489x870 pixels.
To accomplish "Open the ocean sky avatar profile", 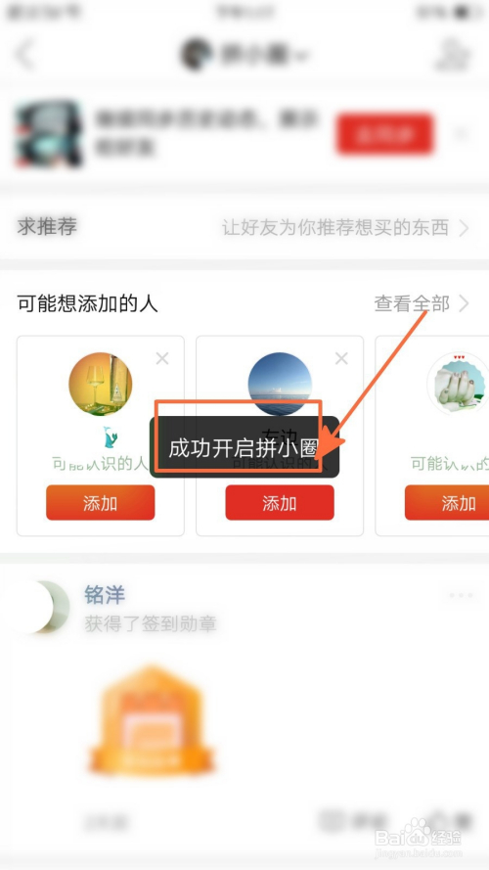I will [280, 384].
